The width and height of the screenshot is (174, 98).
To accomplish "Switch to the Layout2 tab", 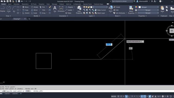I will click(15, 94).
